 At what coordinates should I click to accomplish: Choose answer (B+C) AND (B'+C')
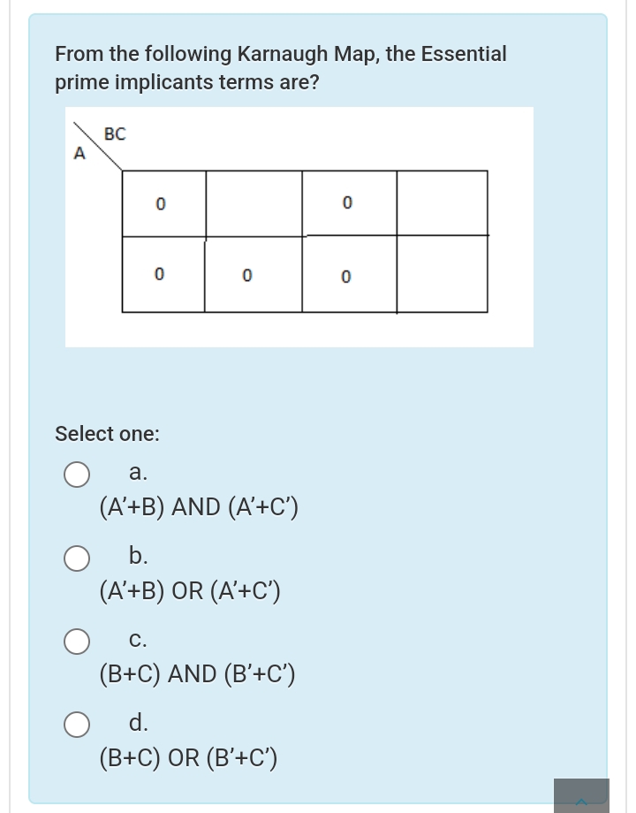pos(196,673)
